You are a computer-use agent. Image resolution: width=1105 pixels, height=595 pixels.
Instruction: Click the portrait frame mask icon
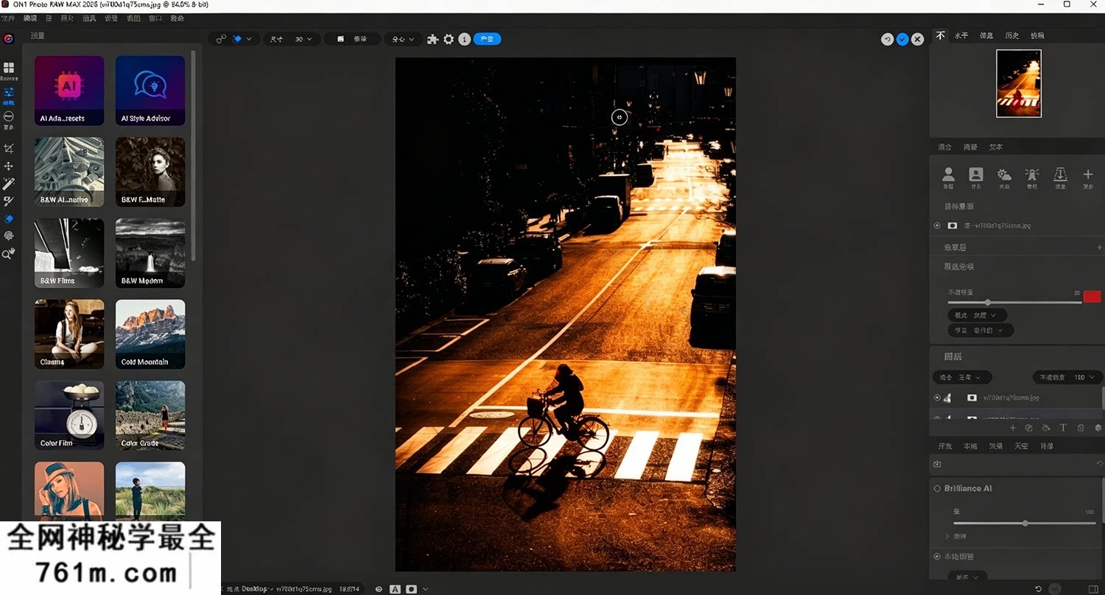coord(976,175)
